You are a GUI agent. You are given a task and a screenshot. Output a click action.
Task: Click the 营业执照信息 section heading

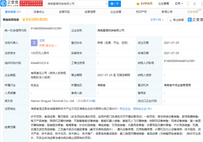tap(11, 20)
